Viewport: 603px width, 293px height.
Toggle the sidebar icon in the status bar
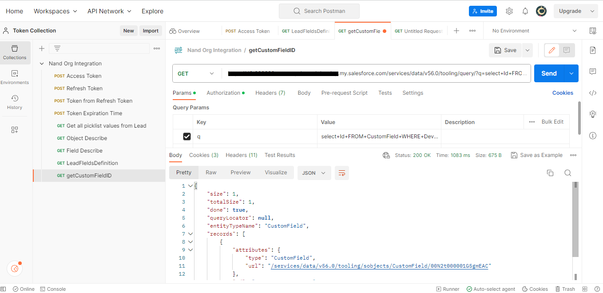point(4,289)
